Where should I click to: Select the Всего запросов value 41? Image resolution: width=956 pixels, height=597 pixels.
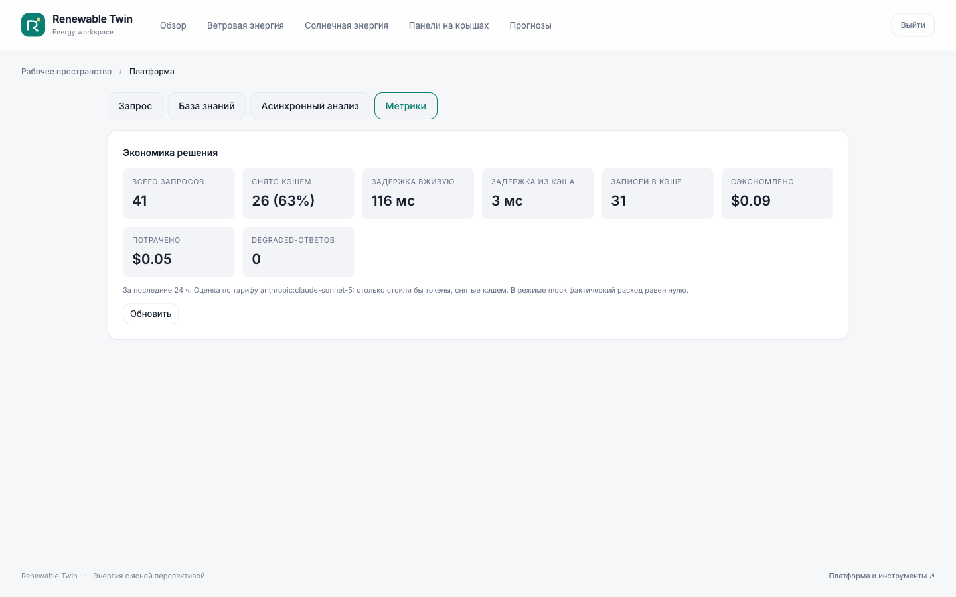tap(139, 200)
